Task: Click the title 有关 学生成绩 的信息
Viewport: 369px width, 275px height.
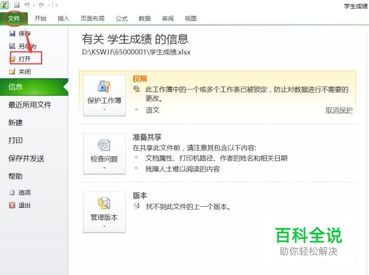Action: tap(135, 39)
